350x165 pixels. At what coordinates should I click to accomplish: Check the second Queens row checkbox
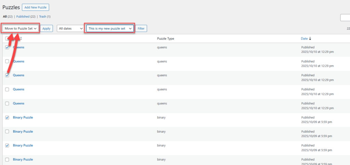tap(7, 61)
